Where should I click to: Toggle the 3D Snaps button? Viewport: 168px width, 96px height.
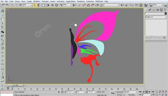tap(84, 5)
